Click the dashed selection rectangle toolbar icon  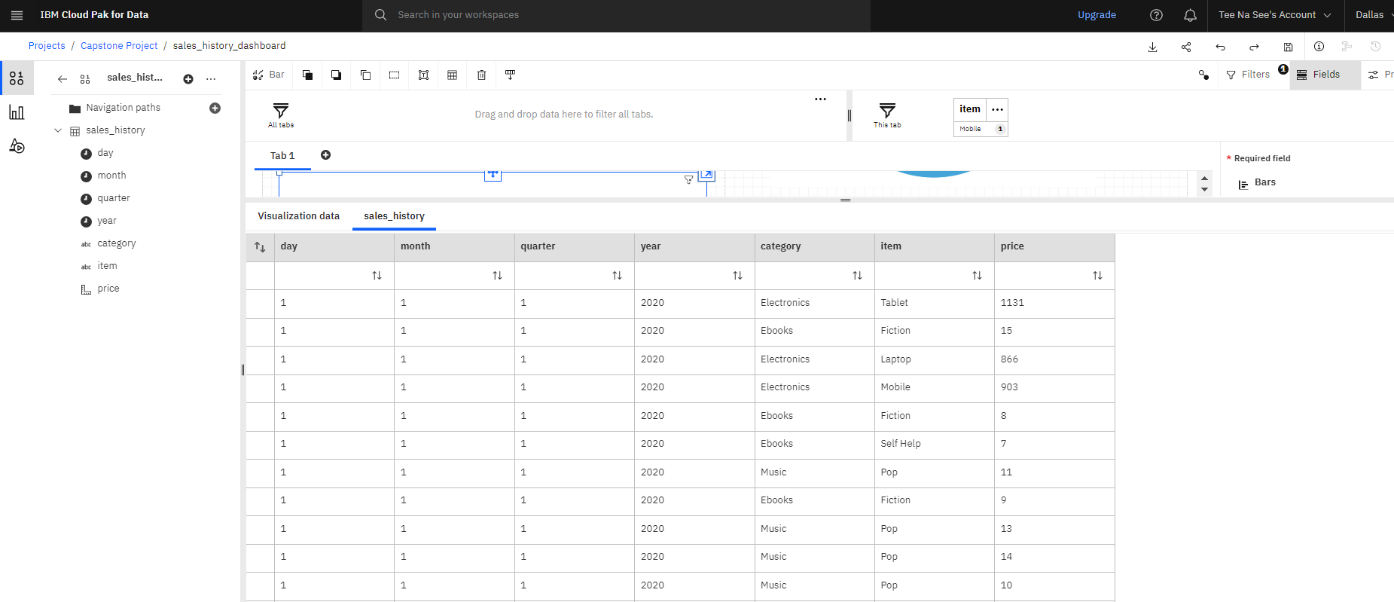coord(394,75)
